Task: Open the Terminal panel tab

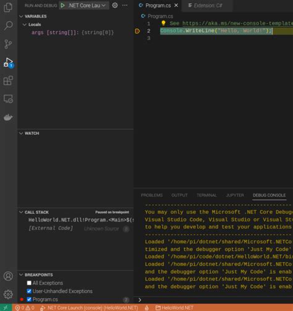Action: [206, 195]
